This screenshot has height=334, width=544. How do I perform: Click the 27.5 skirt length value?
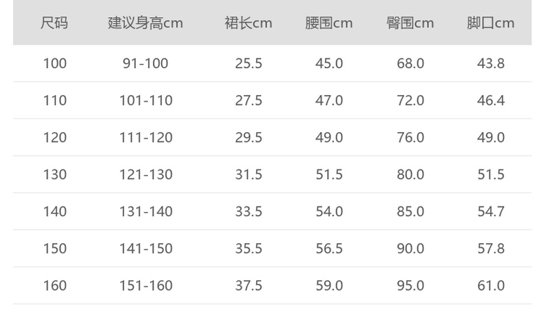pyautogui.click(x=249, y=101)
